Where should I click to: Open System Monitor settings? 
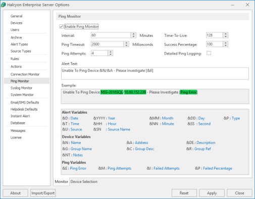(x=22, y=95)
